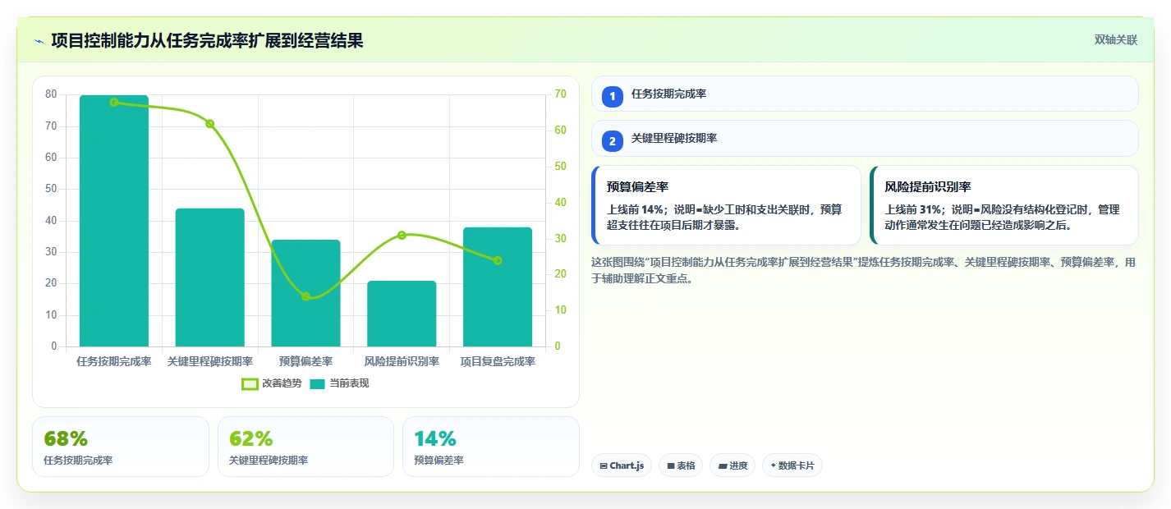The image size is (1171, 509).
Task: Click the 62% 关键里程碑按期率 stat card
Action: 305,447
